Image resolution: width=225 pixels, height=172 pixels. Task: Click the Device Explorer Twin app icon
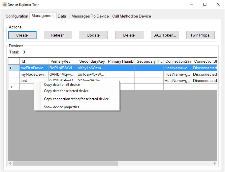tap(4, 5)
